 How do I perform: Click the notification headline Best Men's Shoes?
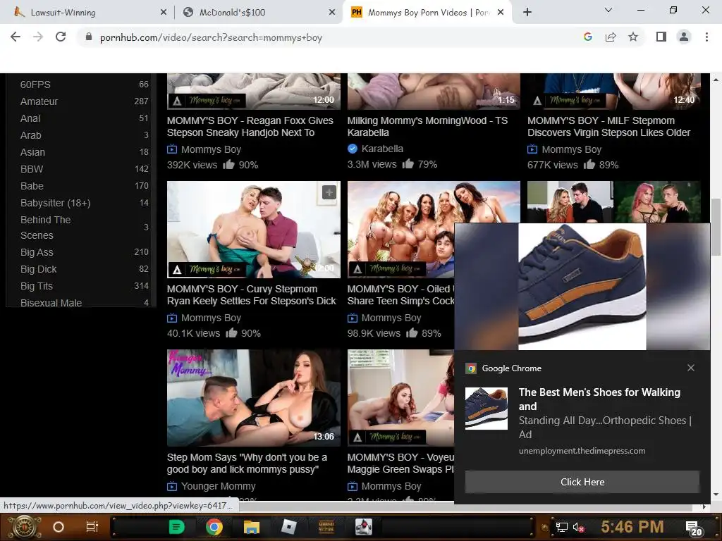(x=599, y=399)
